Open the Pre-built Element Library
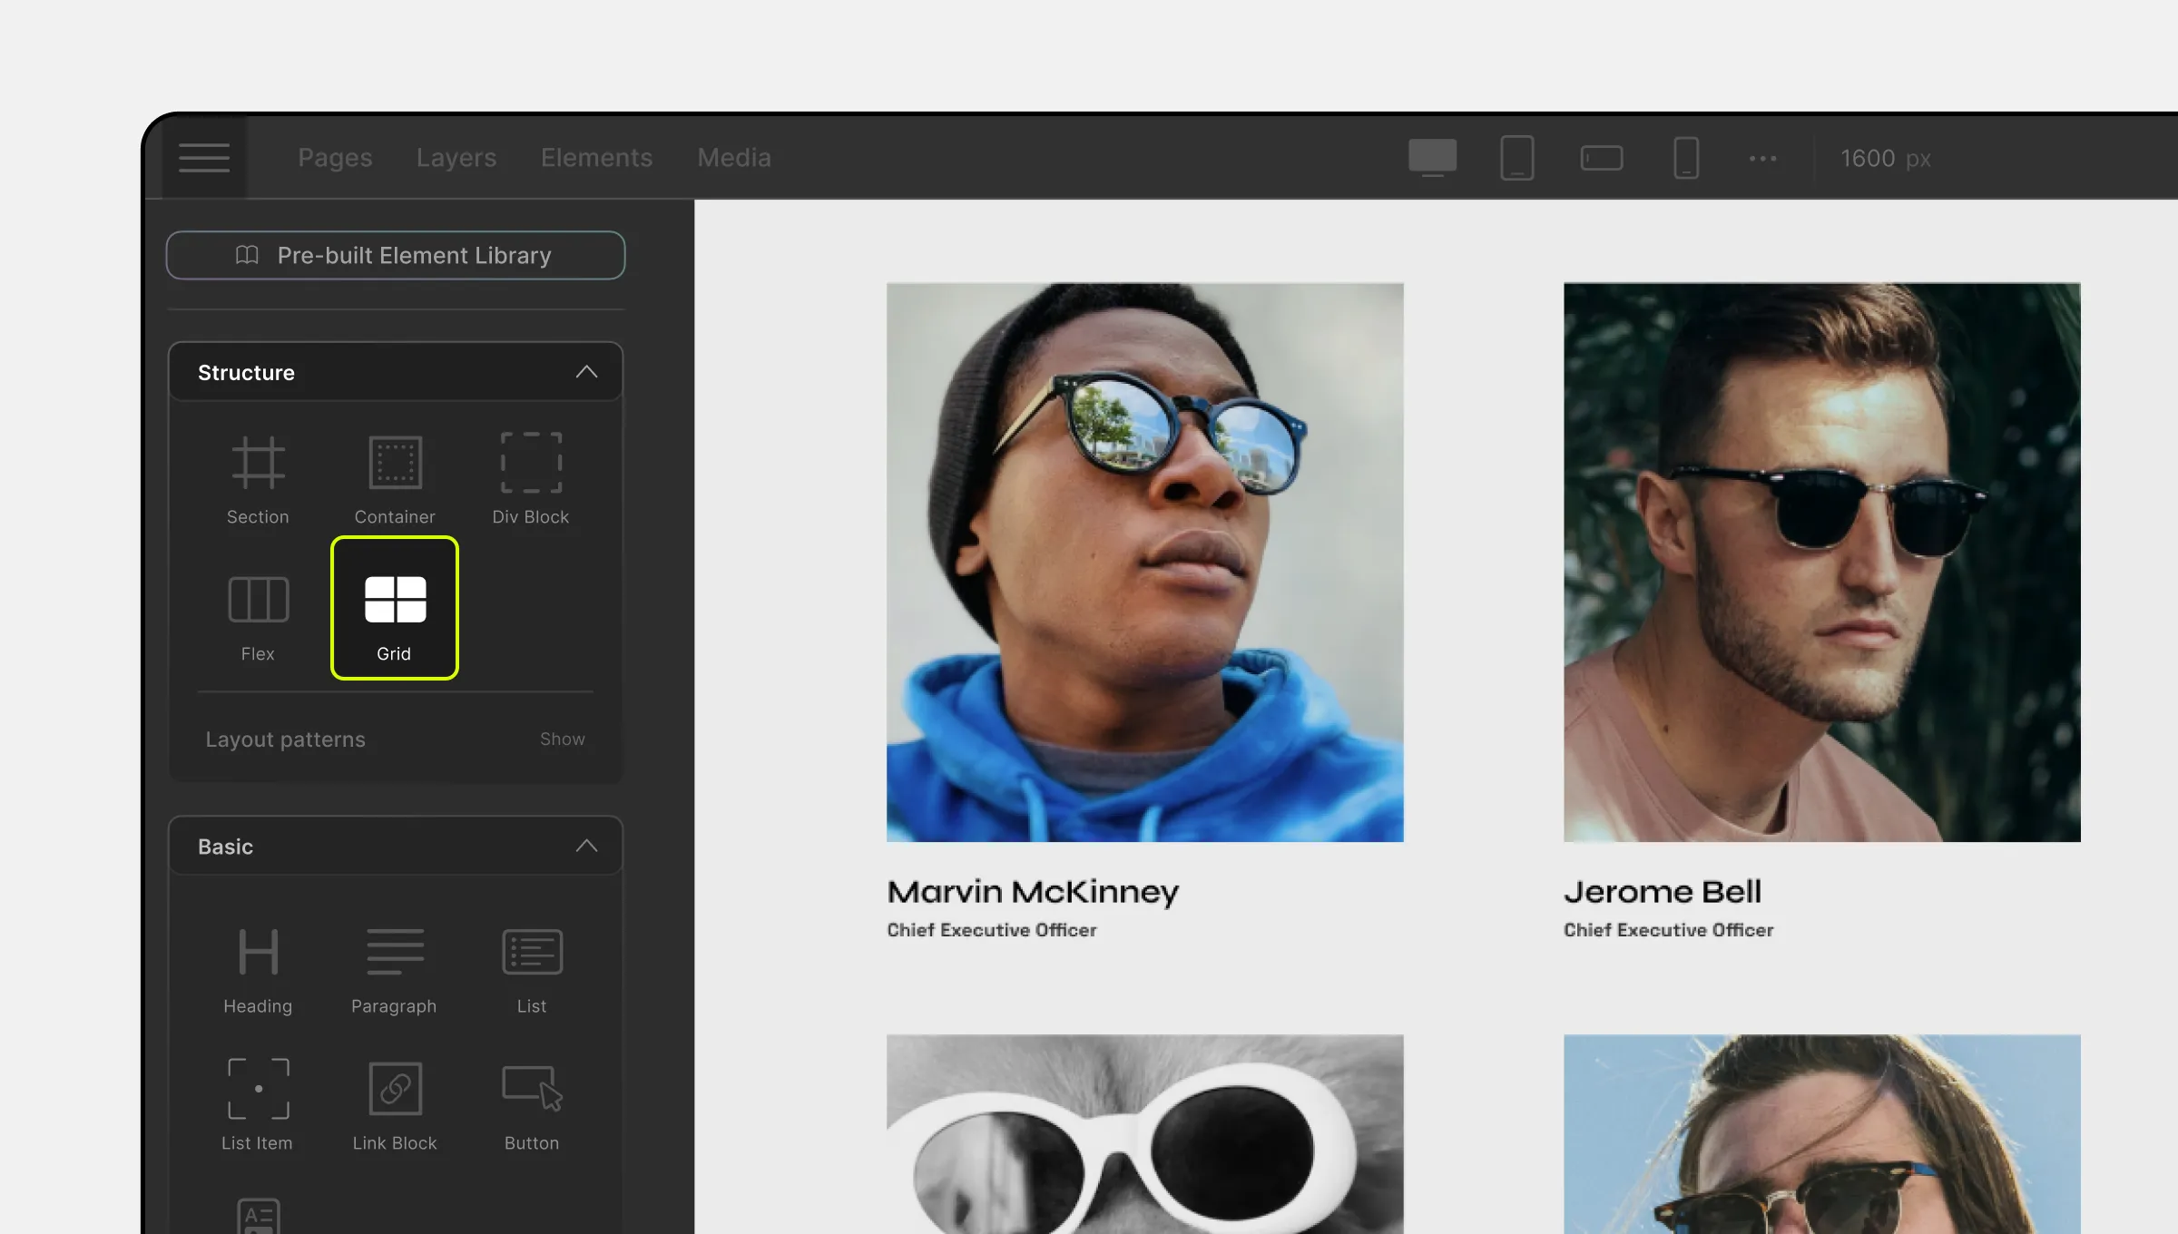Viewport: 2178px width, 1234px height. pyautogui.click(x=394, y=254)
